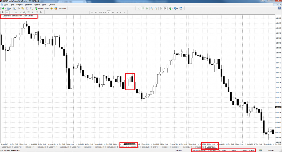This screenshot has height=152, width=282.
Task: Expand the profiles dropdown arrow
Action: (11, 8)
